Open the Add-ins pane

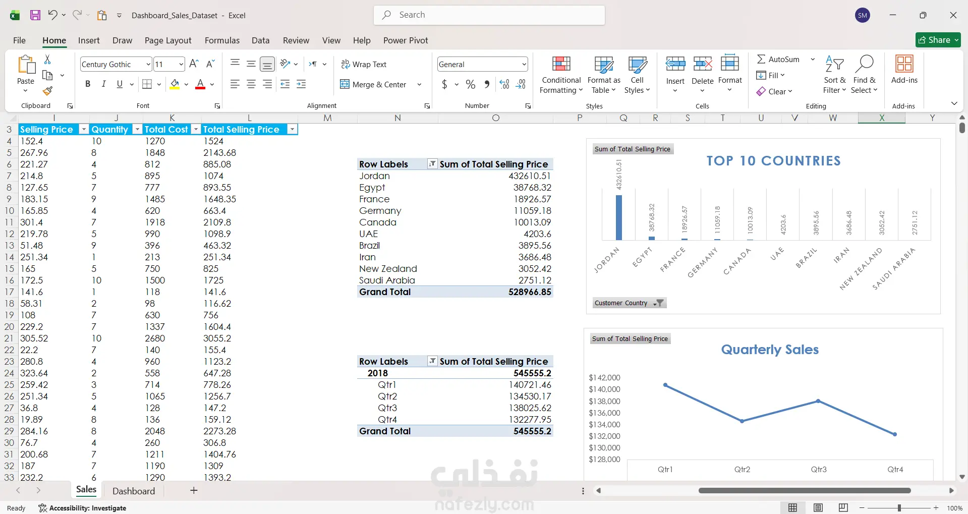click(904, 70)
